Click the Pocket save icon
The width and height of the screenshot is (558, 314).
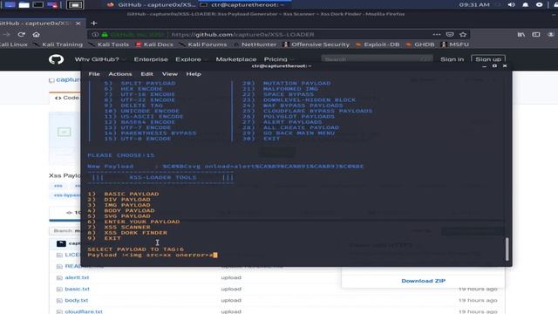coord(450,35)
